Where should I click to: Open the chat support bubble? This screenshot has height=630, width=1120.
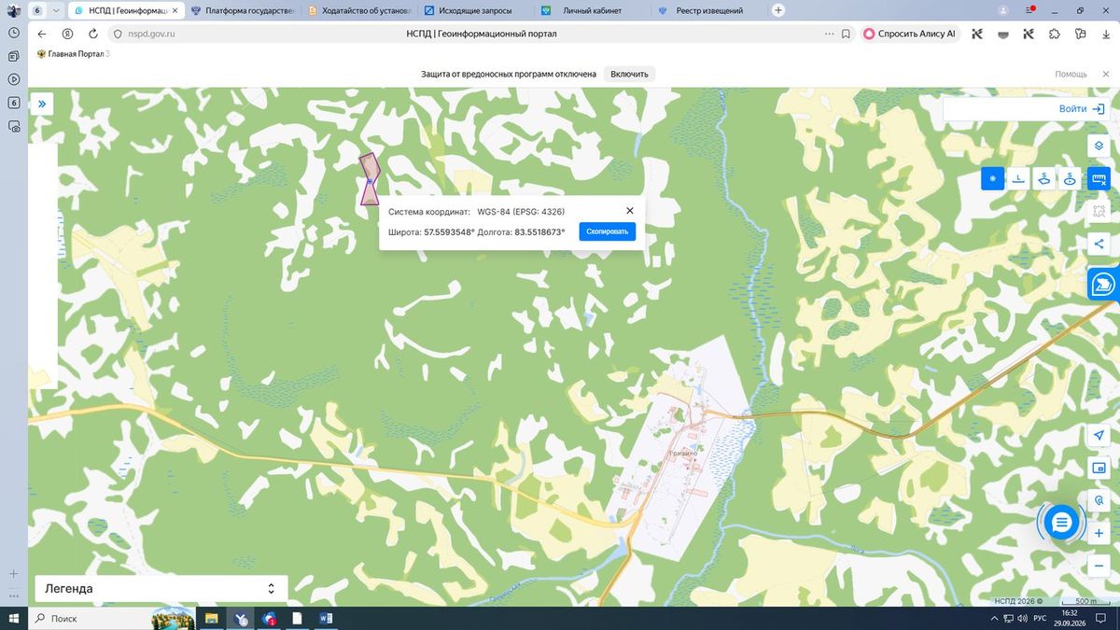[x=1061, y=523]
